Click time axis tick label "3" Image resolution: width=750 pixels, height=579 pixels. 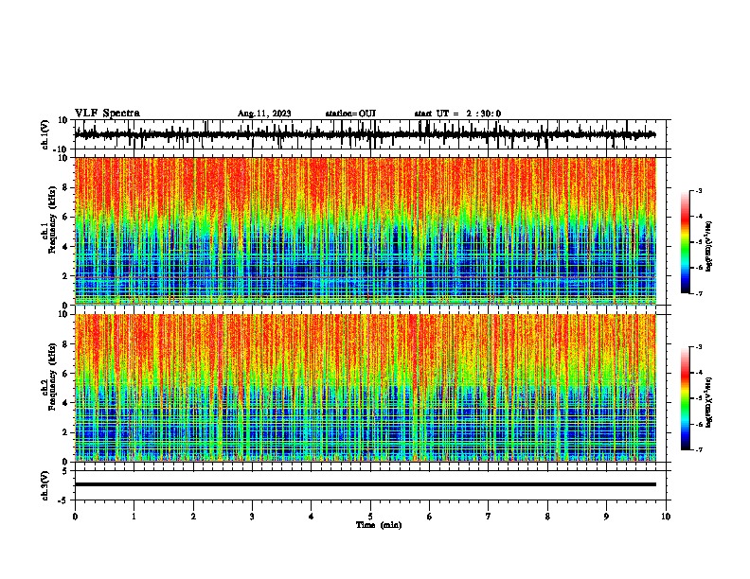point(252,517)
